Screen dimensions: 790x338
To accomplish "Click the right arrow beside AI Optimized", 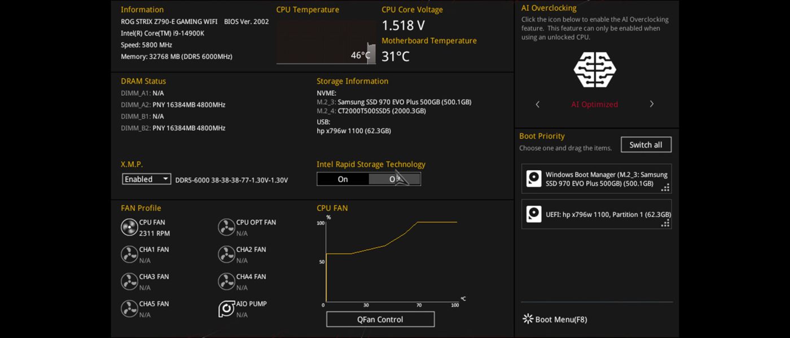I will click(652, 104).
